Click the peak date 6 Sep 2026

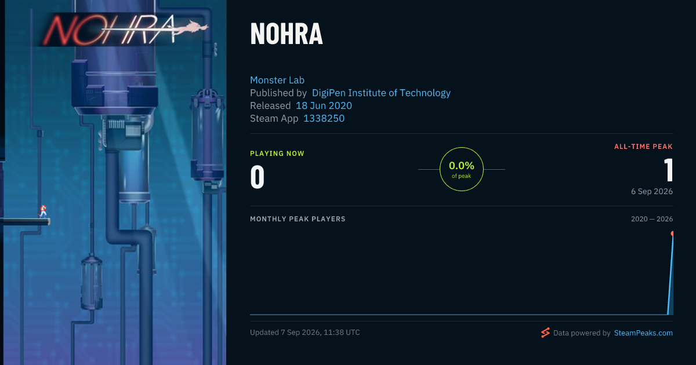652,191
